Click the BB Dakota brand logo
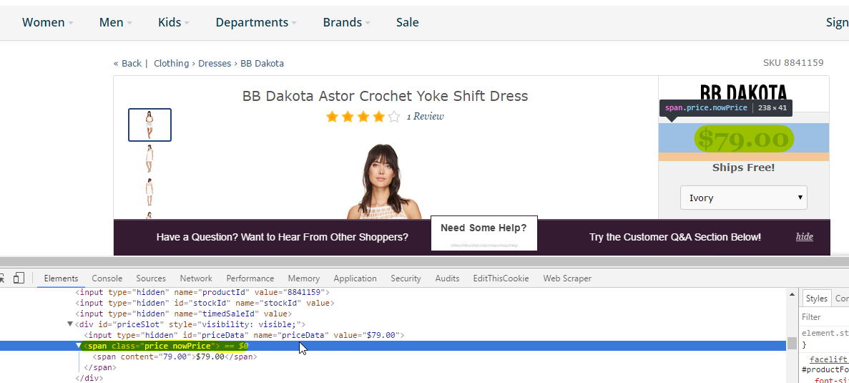The image size is (849, 383). [x=743, y=93]
